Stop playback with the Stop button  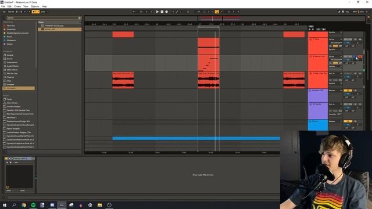(x=162, y=12)
